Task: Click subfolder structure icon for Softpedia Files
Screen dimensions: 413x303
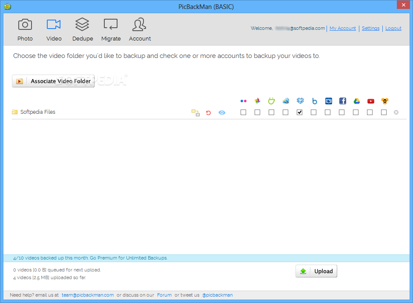Action: pos(195,113)
